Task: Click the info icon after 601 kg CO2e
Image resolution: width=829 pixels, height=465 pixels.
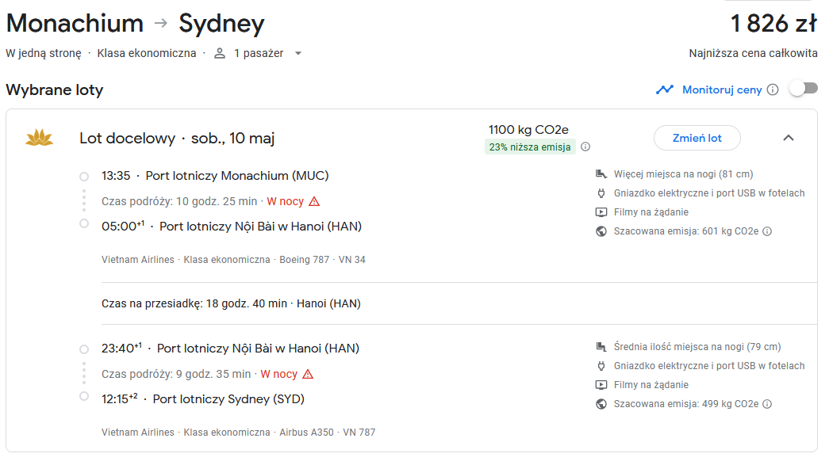Action: point(767,231)
